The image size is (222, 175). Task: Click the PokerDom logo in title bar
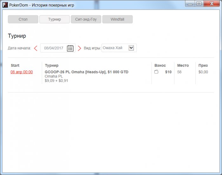(5, 5)
